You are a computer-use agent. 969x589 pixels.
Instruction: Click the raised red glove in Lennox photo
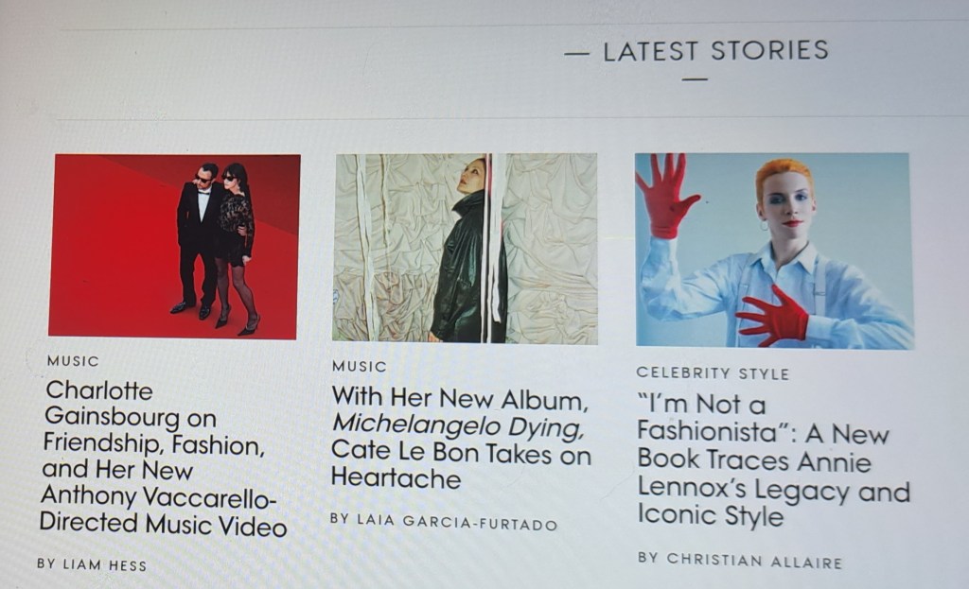tap(666, 196)
